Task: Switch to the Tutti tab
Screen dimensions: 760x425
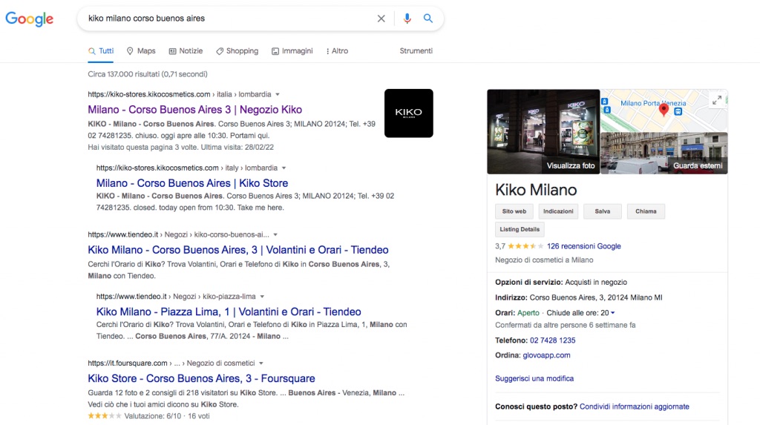Action: click(101, 51)
